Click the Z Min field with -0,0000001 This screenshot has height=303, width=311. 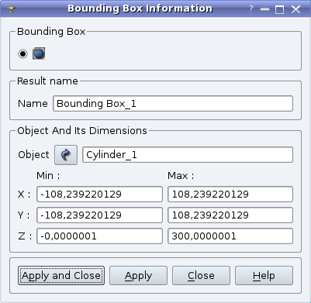pyautogui.click(x=99, y=236)
